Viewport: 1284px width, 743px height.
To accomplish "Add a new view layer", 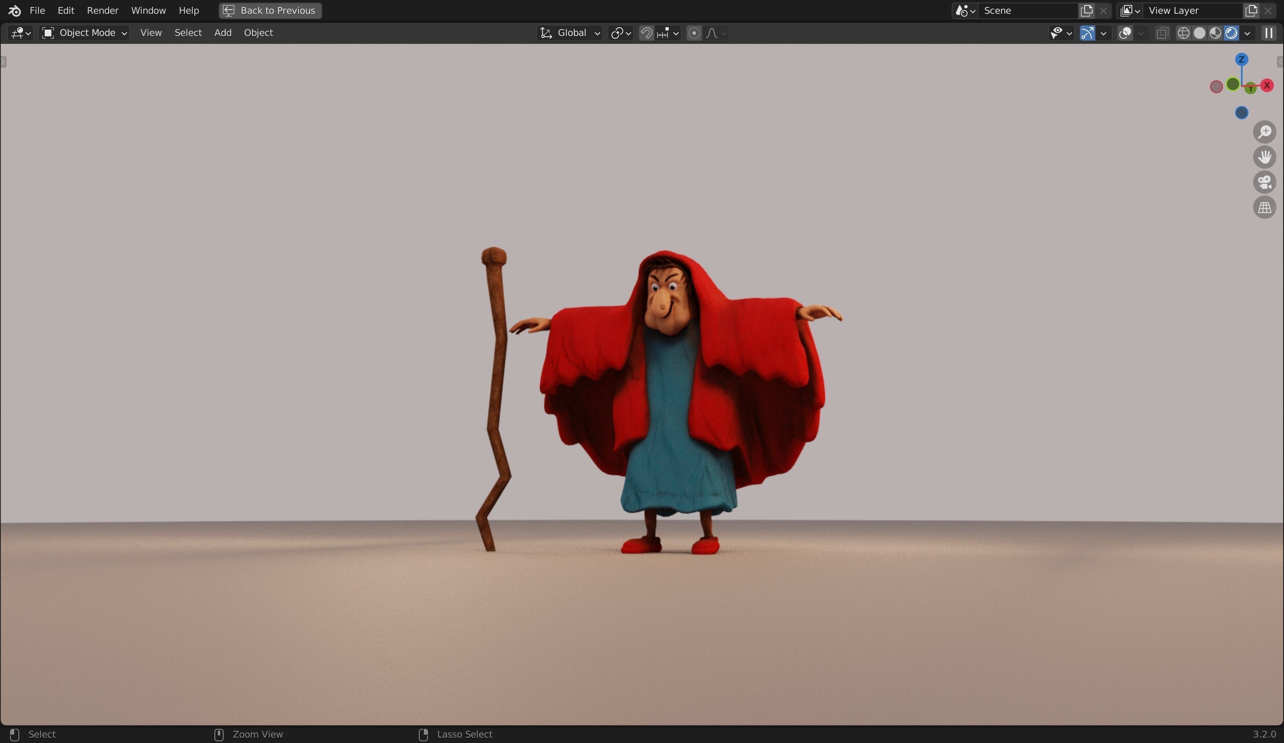I will (1251, 10).
